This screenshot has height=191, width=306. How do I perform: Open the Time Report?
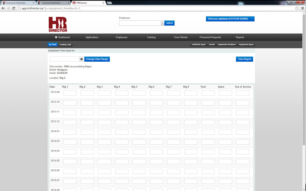[x=244, y=59]
